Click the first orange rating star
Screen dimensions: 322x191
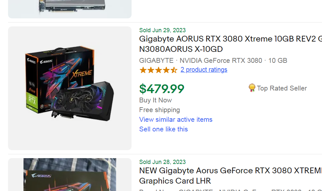tap(143, 70)
